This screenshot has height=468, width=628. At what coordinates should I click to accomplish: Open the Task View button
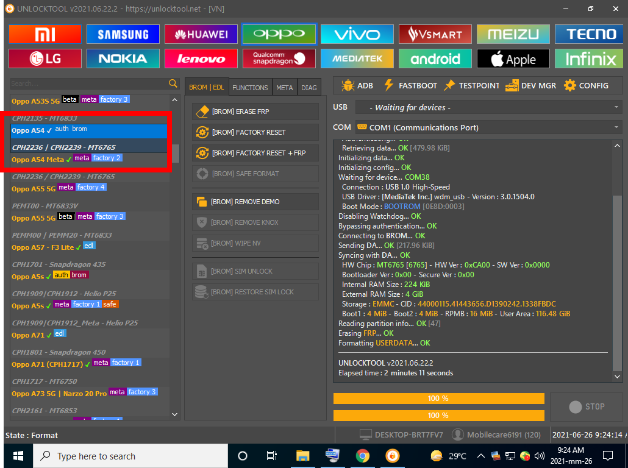pos(272,456)
